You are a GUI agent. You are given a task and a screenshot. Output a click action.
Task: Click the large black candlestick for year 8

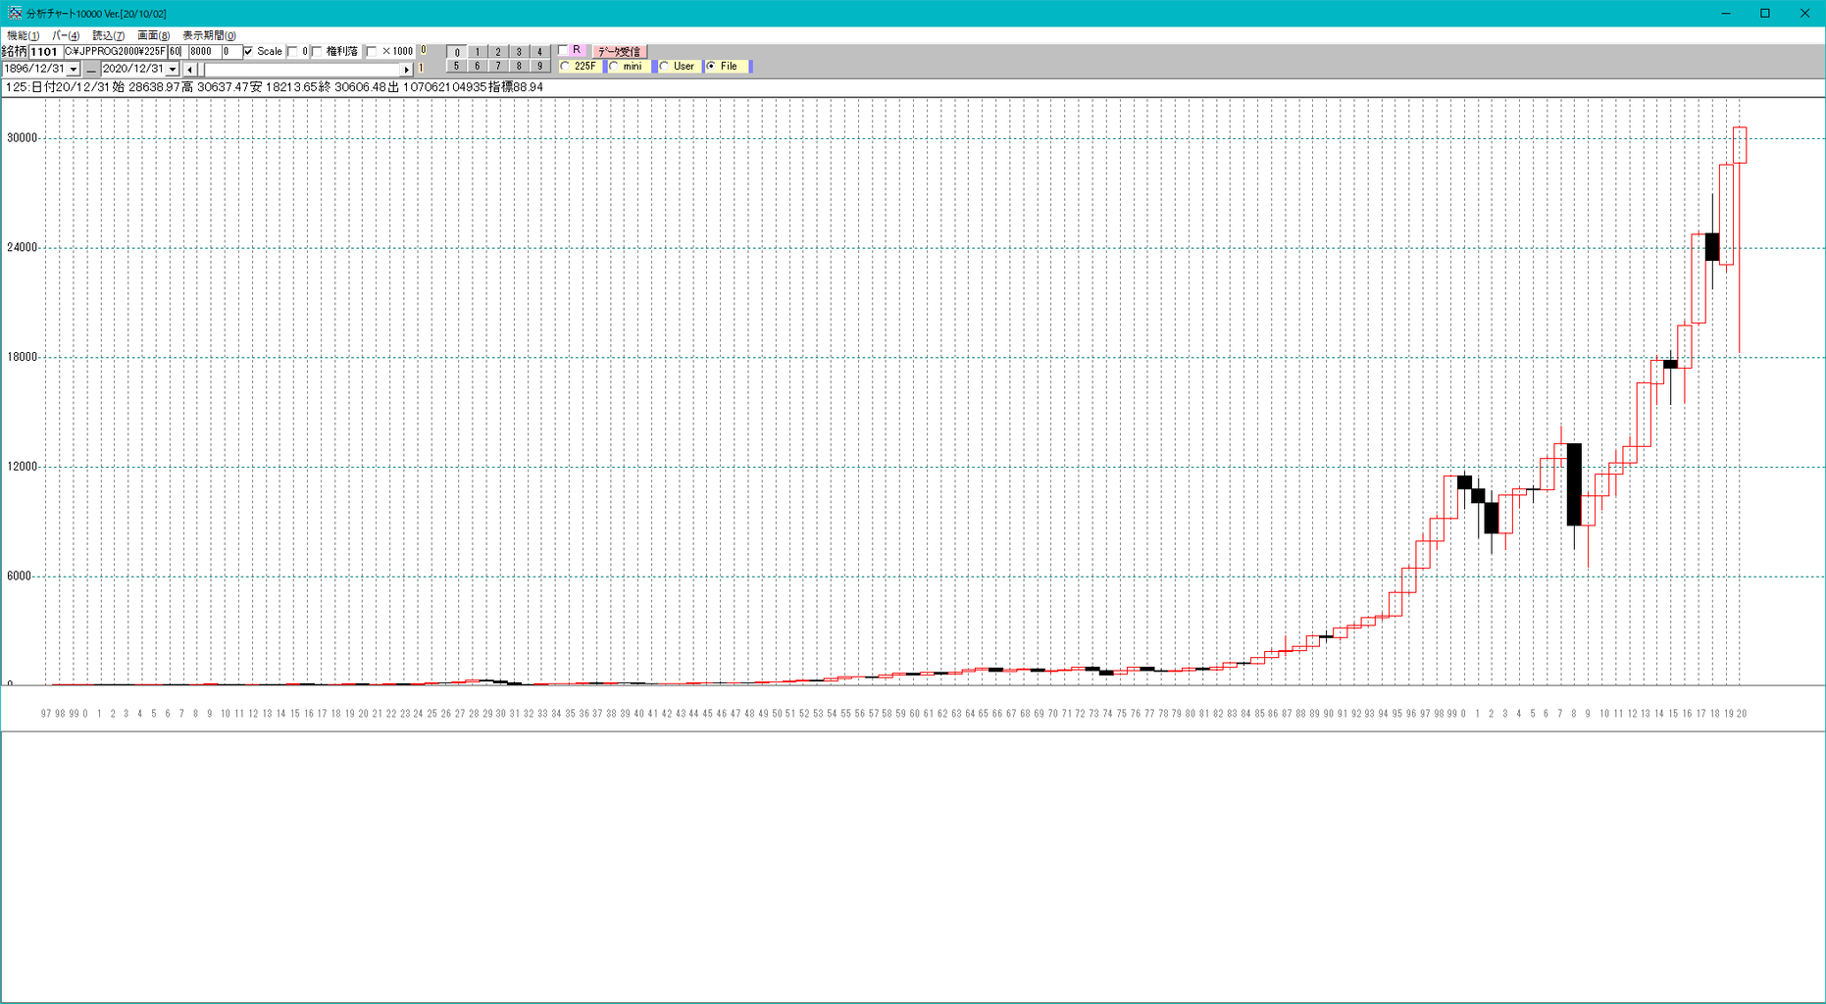click(x=1574, y=484)
